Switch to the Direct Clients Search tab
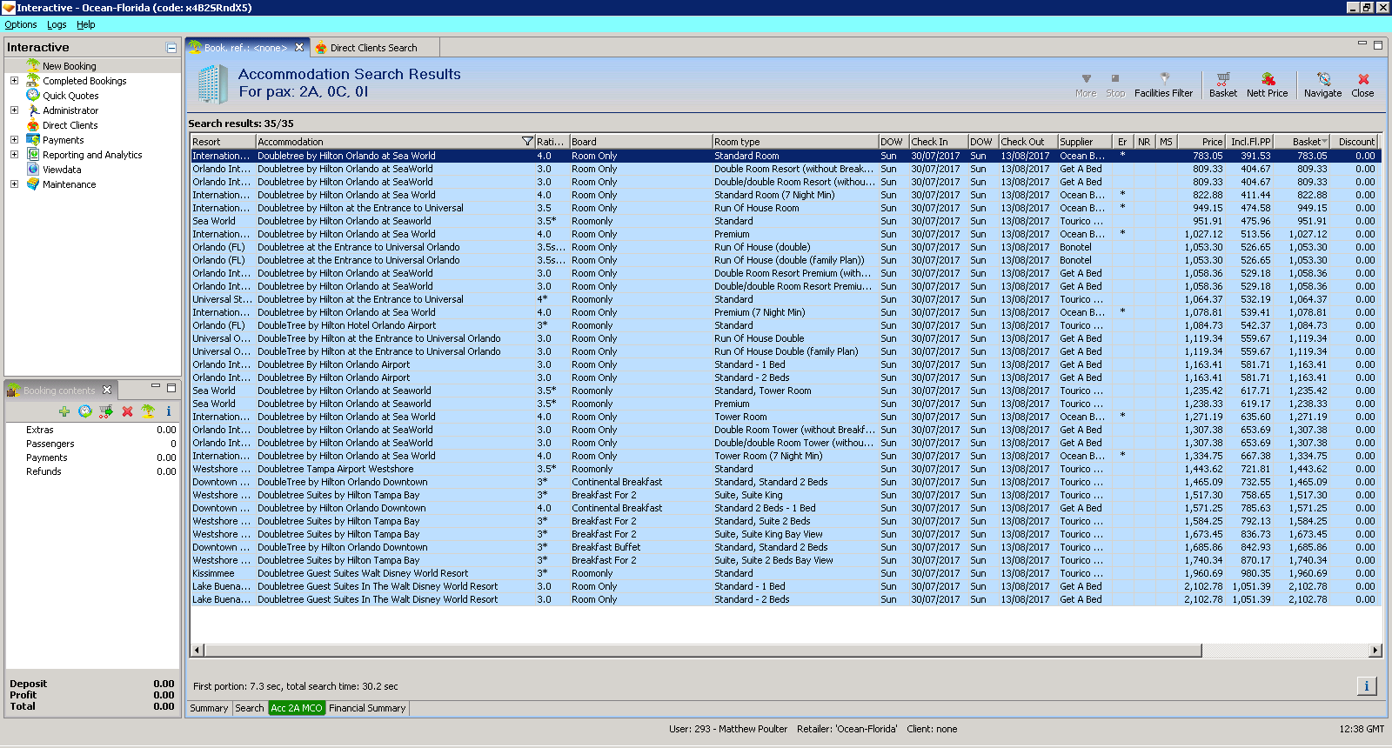This screenshot has width=1392, height=748. [373, 48]
